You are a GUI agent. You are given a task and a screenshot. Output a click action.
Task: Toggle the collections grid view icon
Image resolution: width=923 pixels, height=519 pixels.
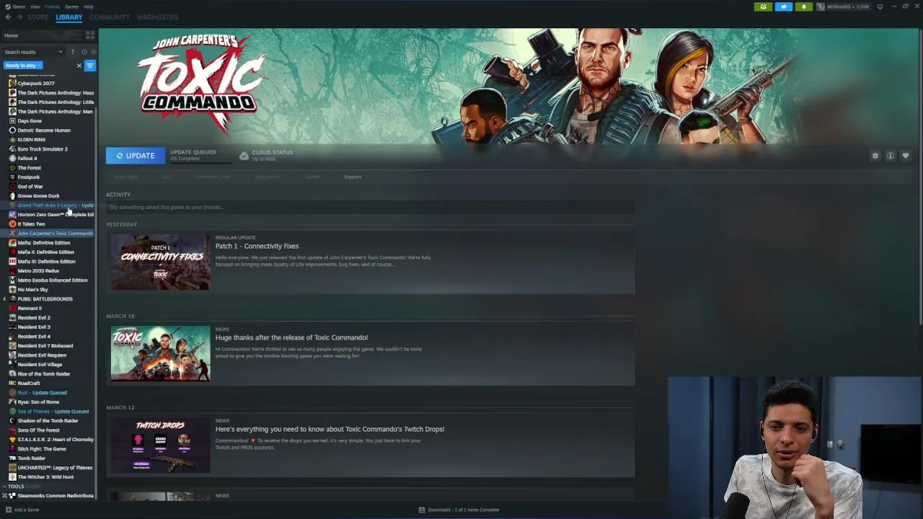click(90, 35)
